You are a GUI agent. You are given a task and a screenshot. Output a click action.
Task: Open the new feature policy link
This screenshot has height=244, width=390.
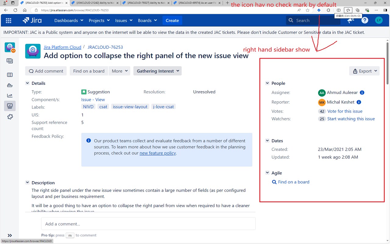click(158, 153)
